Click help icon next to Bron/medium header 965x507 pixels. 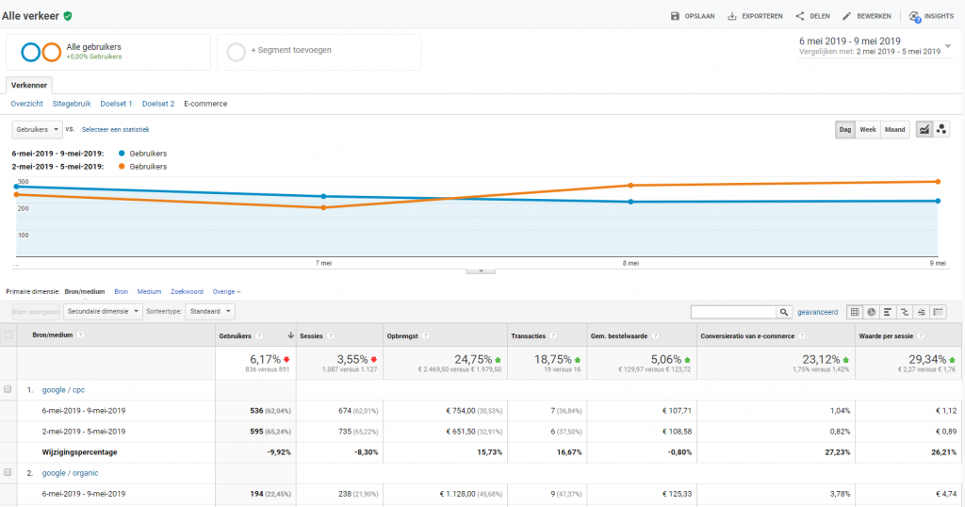click(80, 335)
